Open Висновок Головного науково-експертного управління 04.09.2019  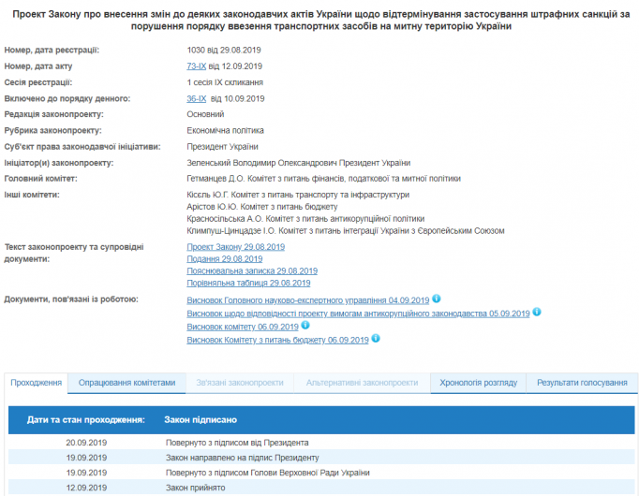pos(307,300)
